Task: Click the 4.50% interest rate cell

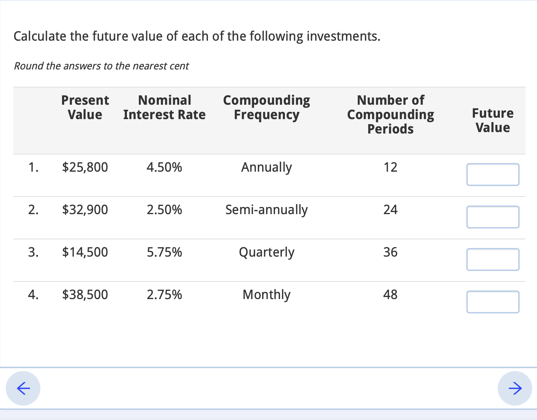Action: pos(164,167)
